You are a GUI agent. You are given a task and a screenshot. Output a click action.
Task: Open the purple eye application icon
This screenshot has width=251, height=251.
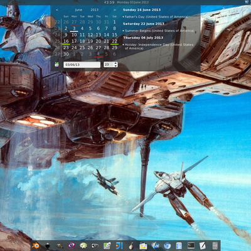[x=72, y=245]
